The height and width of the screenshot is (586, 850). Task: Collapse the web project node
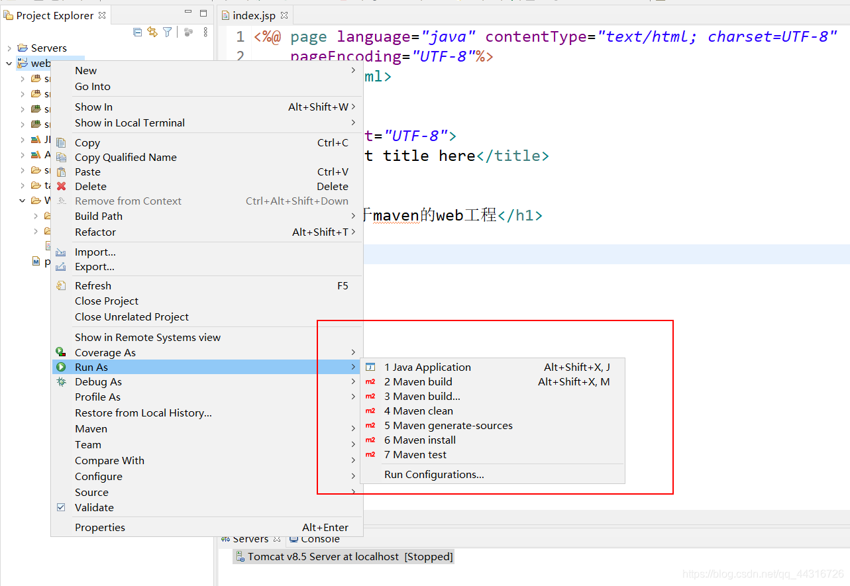click(x=9, y=64)
